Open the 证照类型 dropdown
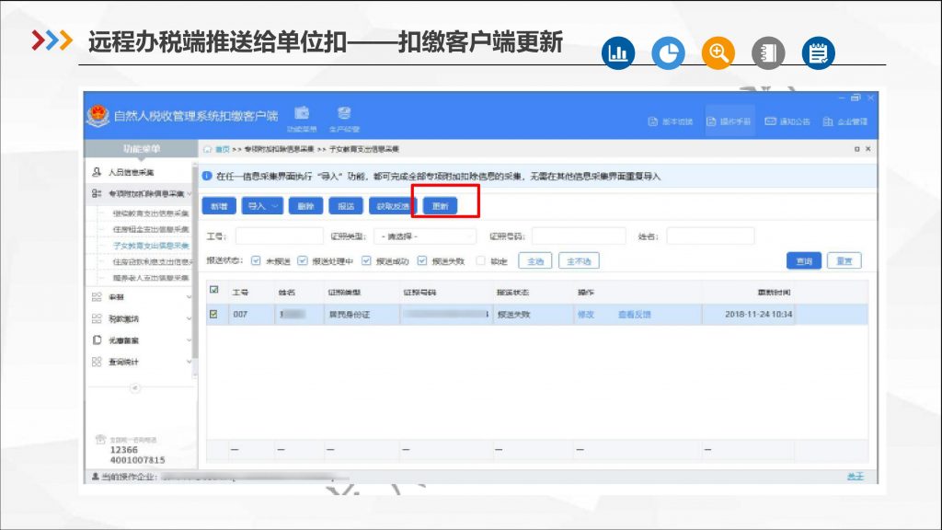 click(424, 236)
